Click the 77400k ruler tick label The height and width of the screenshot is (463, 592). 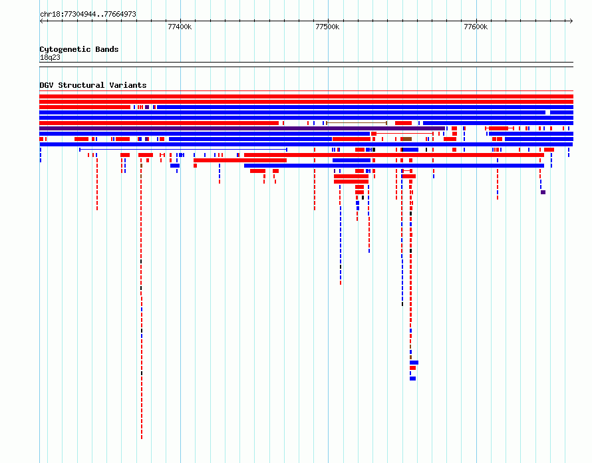(180, 27)
